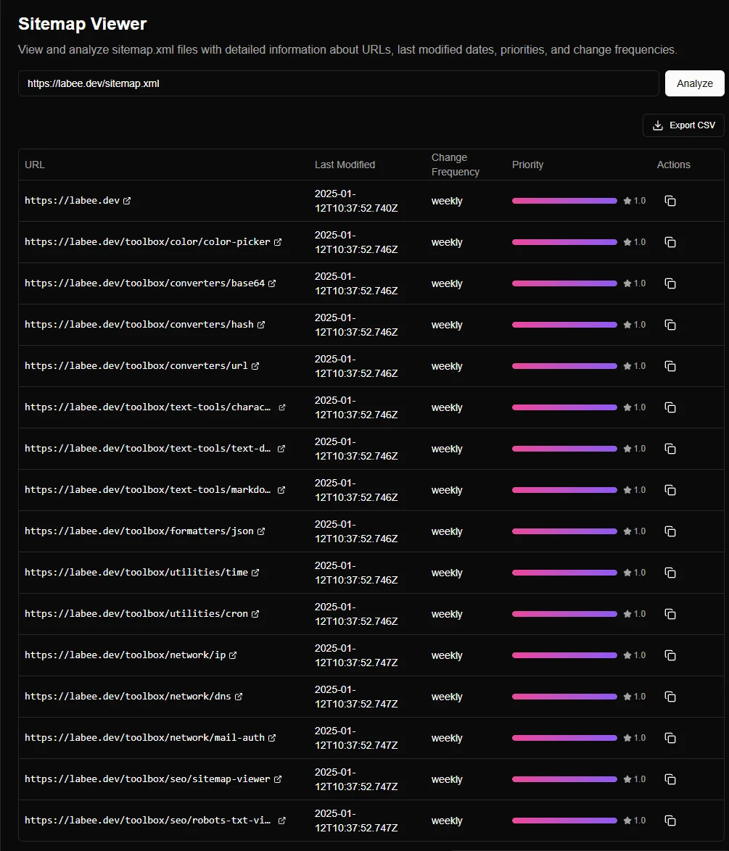This screenshot has width=729, height=851.
Task: Copy the seo/robots-txt-viewer URL
Action: [670, 820]
